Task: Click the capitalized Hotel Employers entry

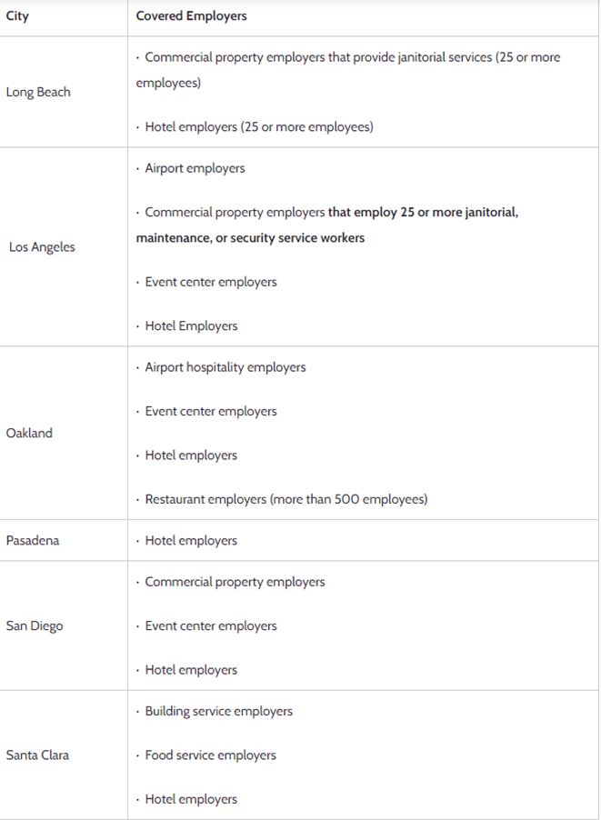Action: (x=191, y=325)
